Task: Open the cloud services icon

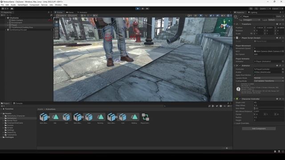Action: click(x=12, y=8)
